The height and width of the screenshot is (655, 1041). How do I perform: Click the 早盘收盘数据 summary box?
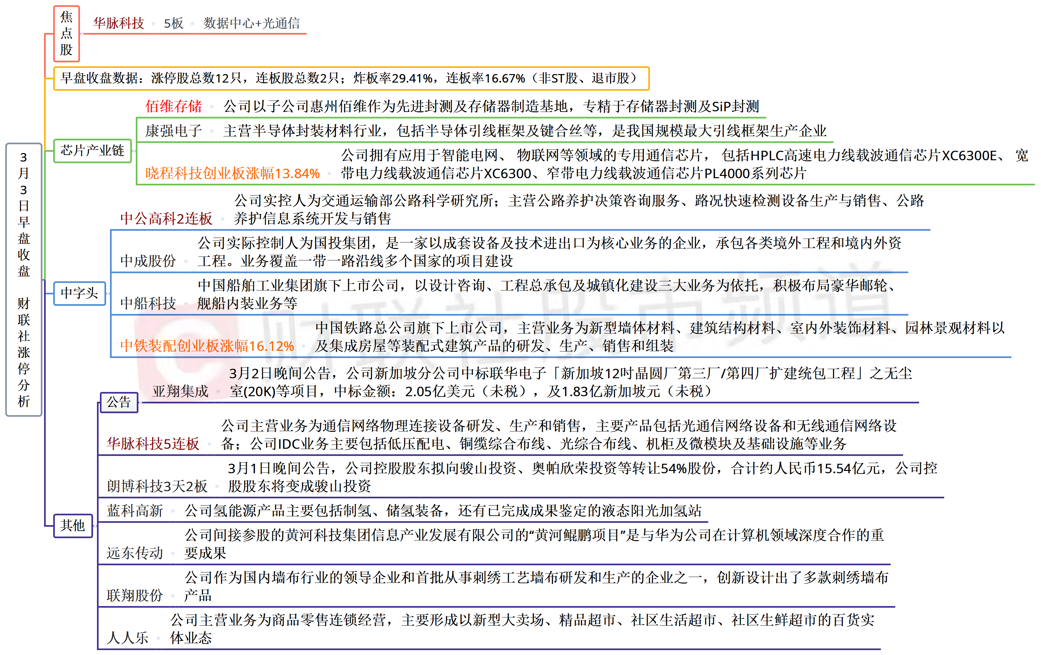click(x=351, y=78)
